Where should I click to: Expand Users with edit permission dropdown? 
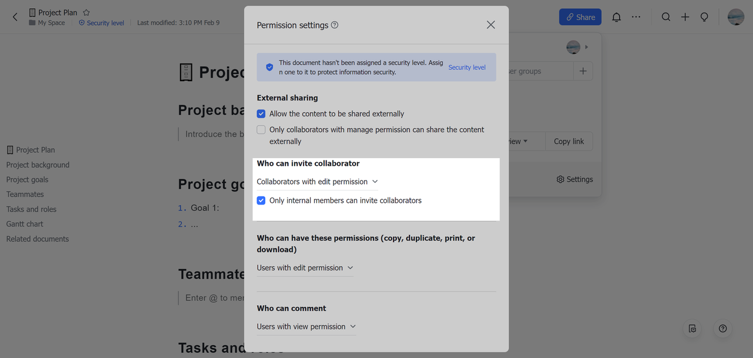[x=305, y=267]
